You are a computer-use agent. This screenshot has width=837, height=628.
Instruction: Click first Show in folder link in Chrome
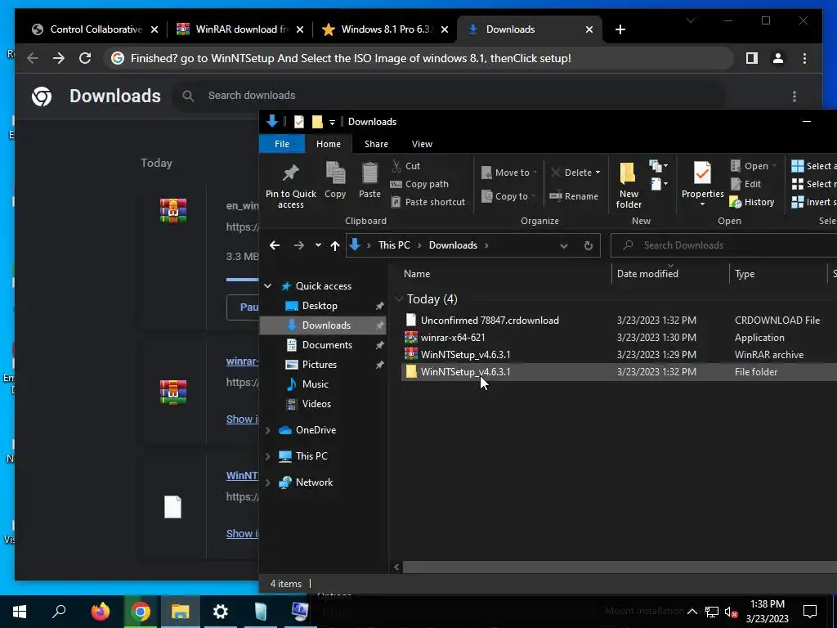pyautogui.click(x=242, y=419)
